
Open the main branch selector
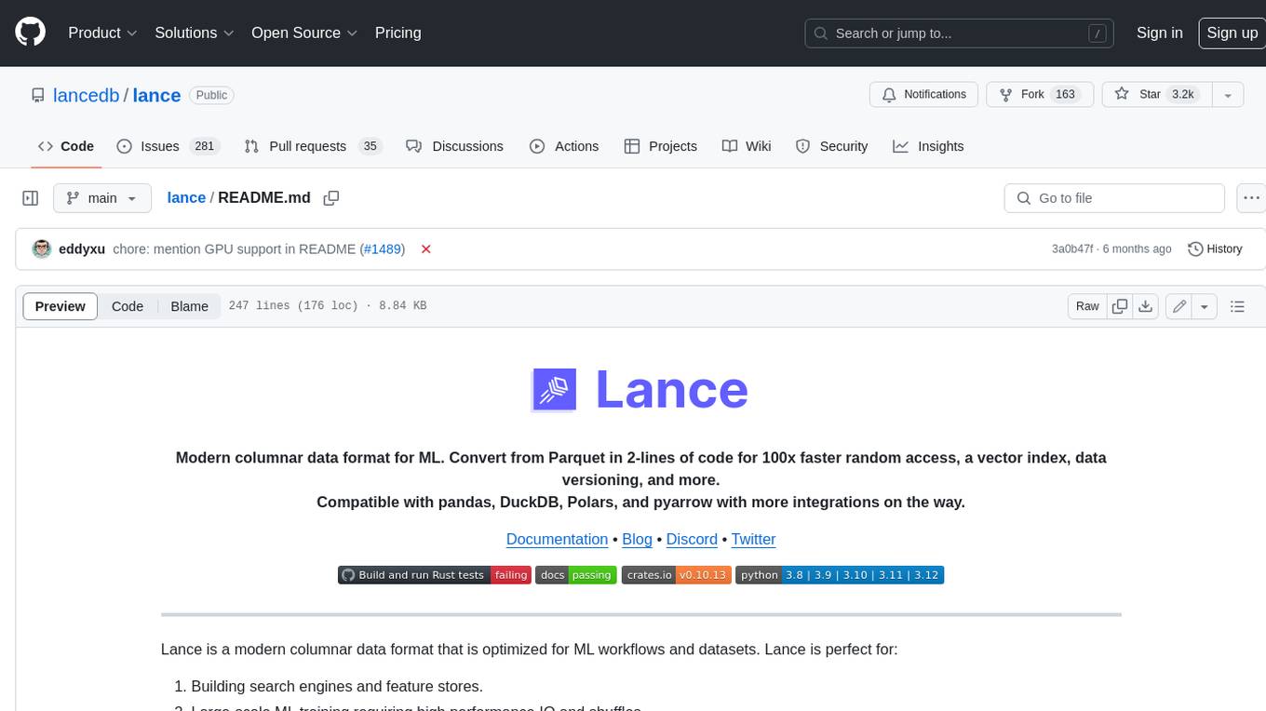coord(102,198)
